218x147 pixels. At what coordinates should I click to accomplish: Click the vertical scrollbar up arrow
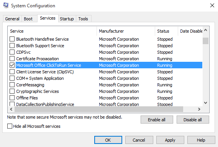pyautogui.click(x=205, y=30)
